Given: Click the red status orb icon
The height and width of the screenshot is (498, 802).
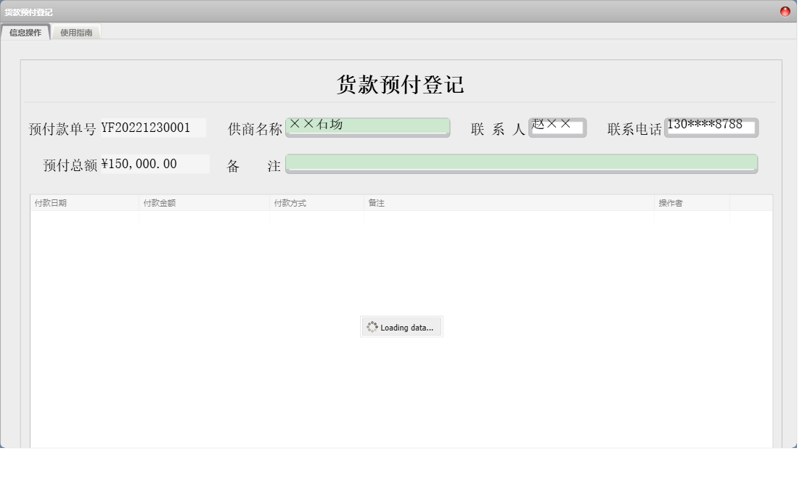Looking at the screenshot, I should pos(785,11).
